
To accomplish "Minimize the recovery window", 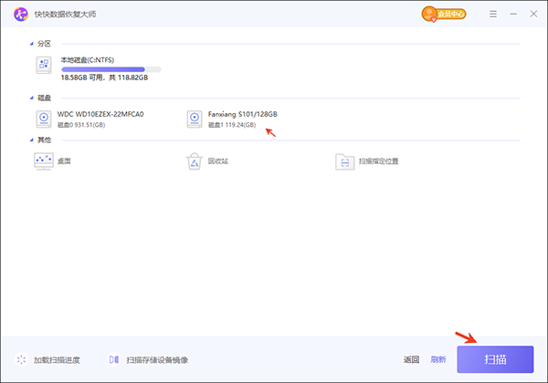I will [513, 14].
